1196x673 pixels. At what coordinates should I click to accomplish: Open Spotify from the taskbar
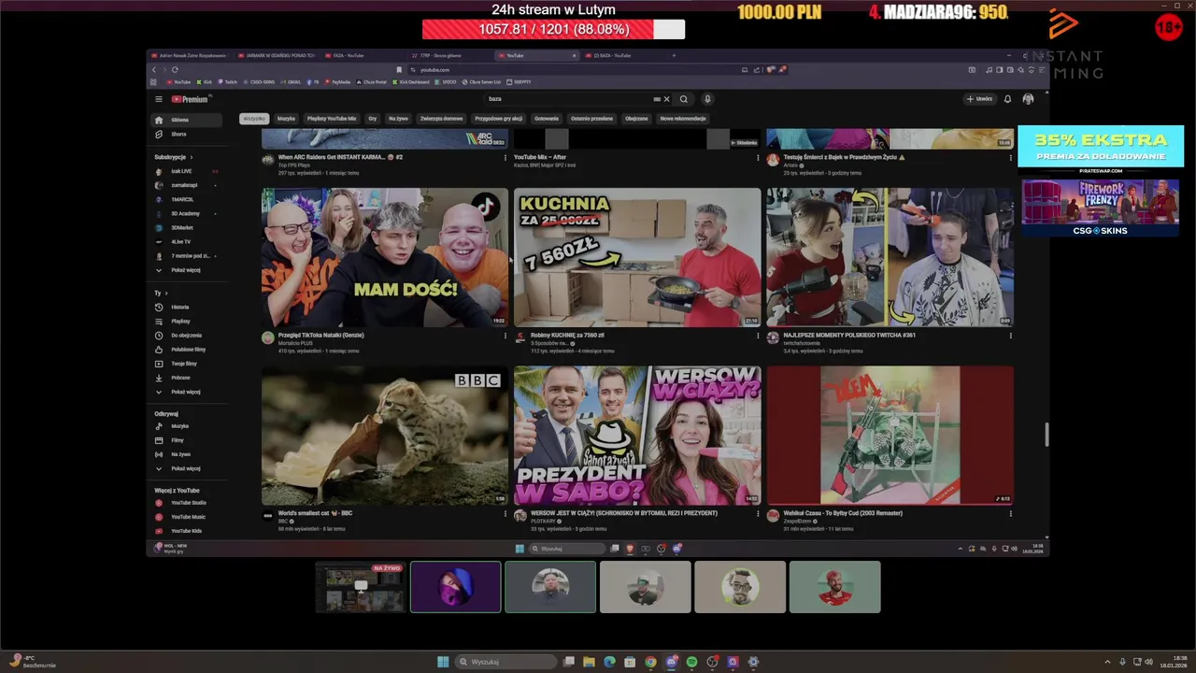691,662
